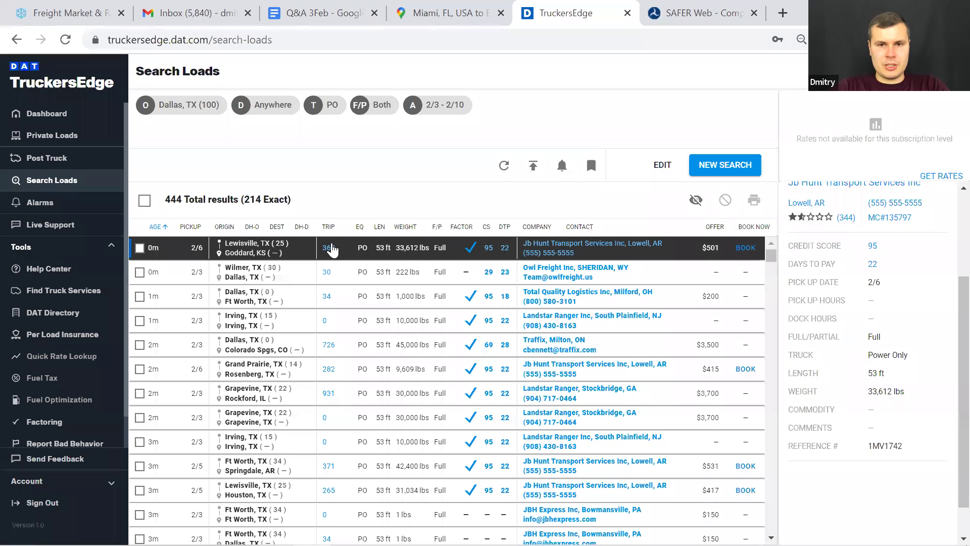This screenshot has width=970, height=546.
Task: Click the bookmark save search icon
Action: point(591,165)
